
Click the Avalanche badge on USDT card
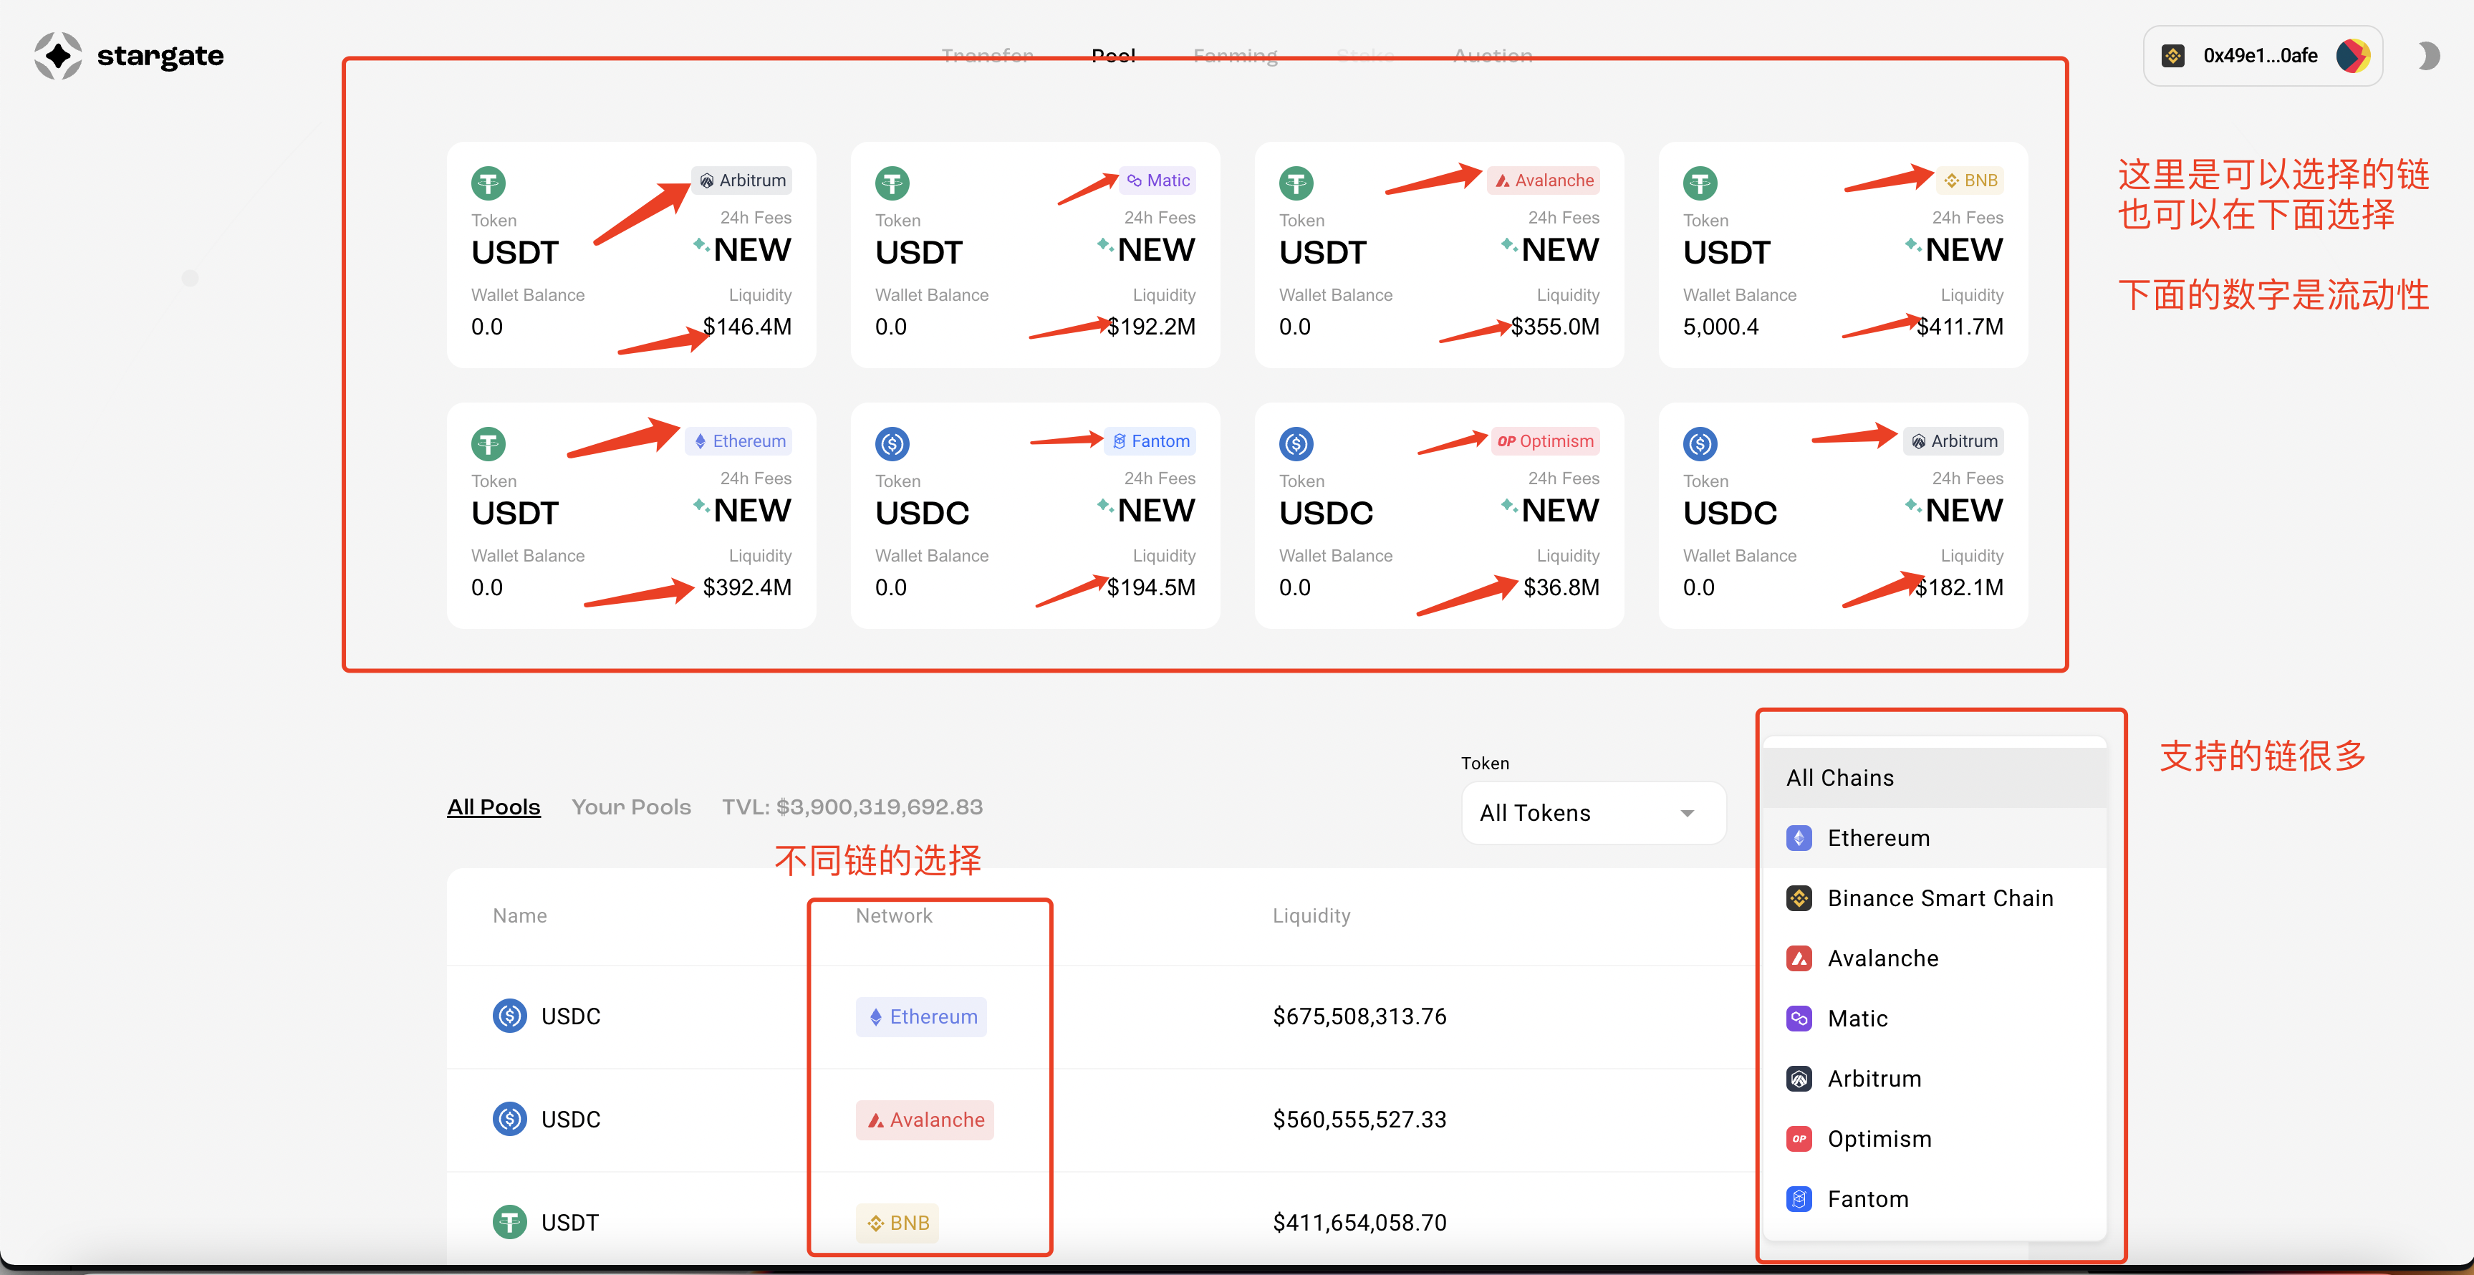[x=1542, y=181]
